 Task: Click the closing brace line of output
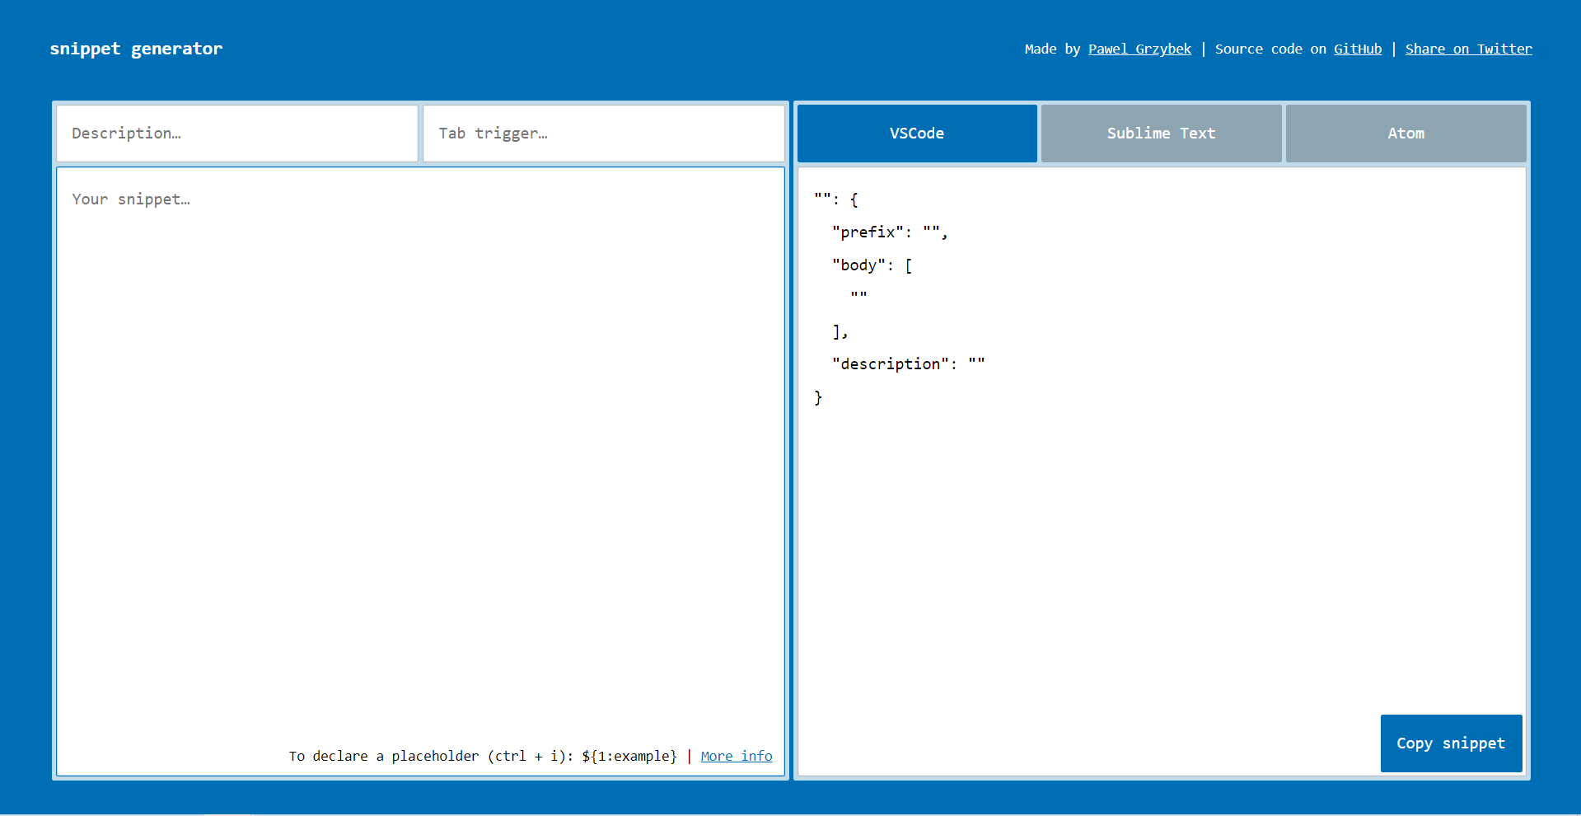pos(818,397)
